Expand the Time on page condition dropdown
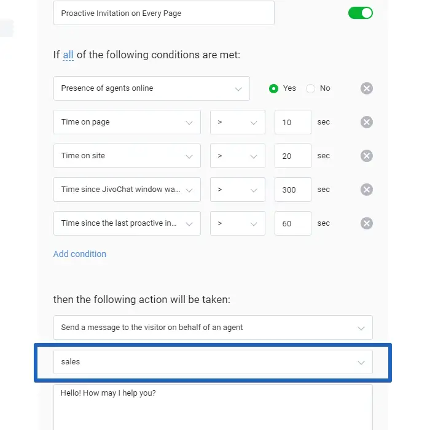Screen dimensions: 438x430 [127, 122]
